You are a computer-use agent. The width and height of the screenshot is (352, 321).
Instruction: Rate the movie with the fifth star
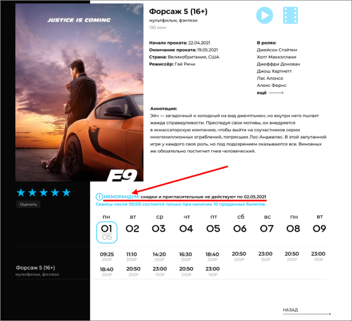[x=66, y=193]
